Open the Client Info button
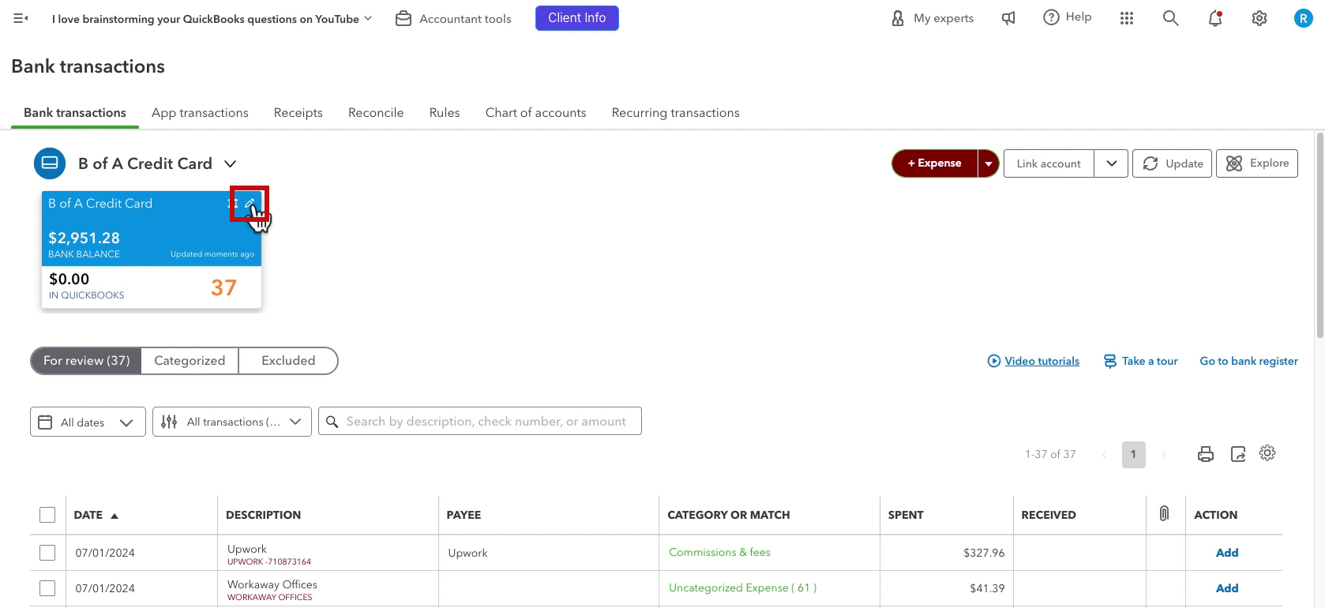 click(576, 18)
